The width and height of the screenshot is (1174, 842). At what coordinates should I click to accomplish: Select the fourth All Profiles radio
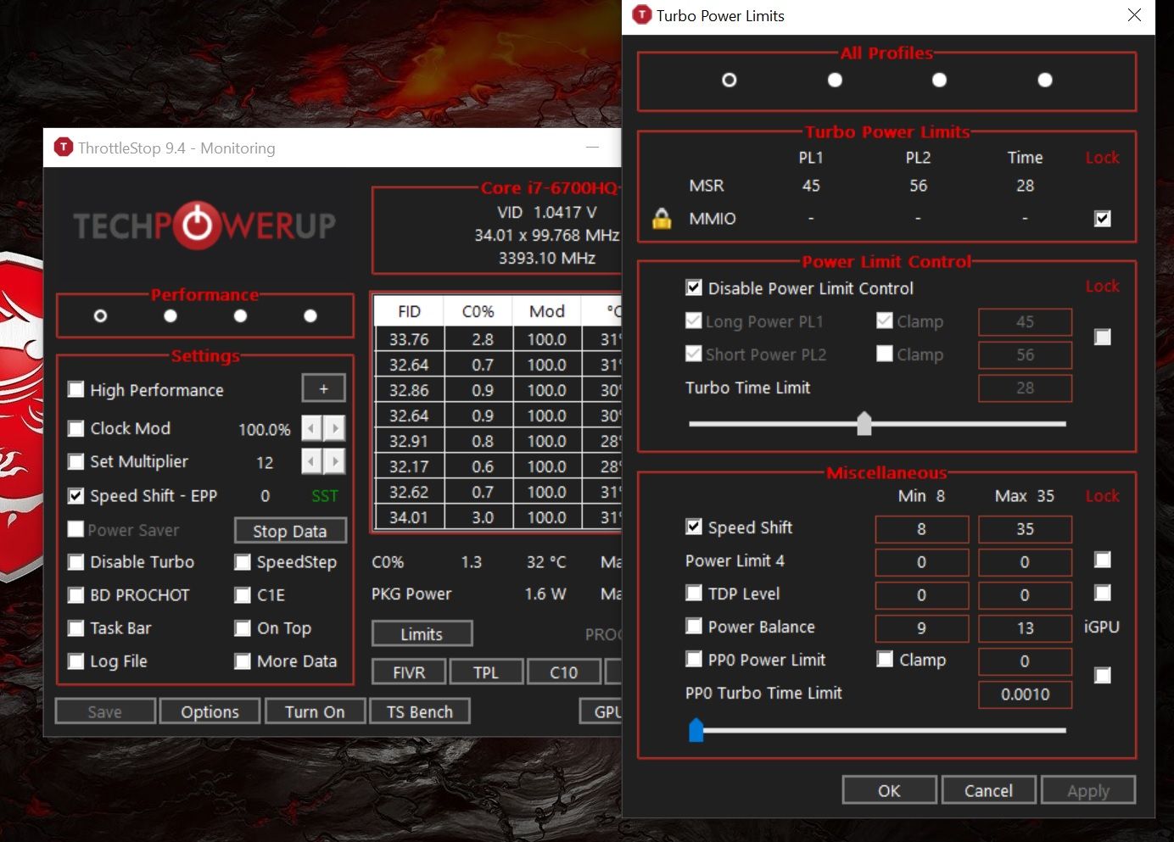pyautogui.click(x=1045, y=80)
